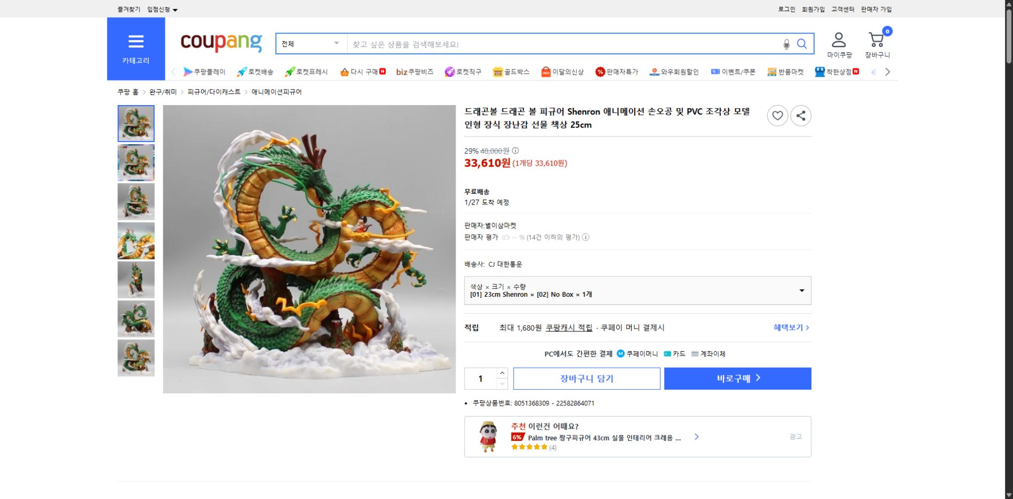Viewport: 1013px width, 499px height.
Task: Increase quantity with the stepper up arrow
Action: pos(501,374)
